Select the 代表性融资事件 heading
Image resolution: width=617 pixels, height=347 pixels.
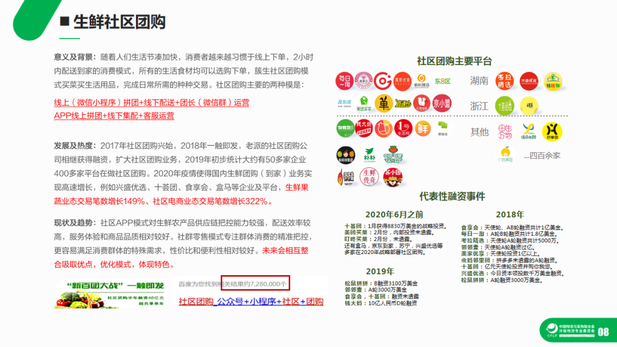pos(452,196)
